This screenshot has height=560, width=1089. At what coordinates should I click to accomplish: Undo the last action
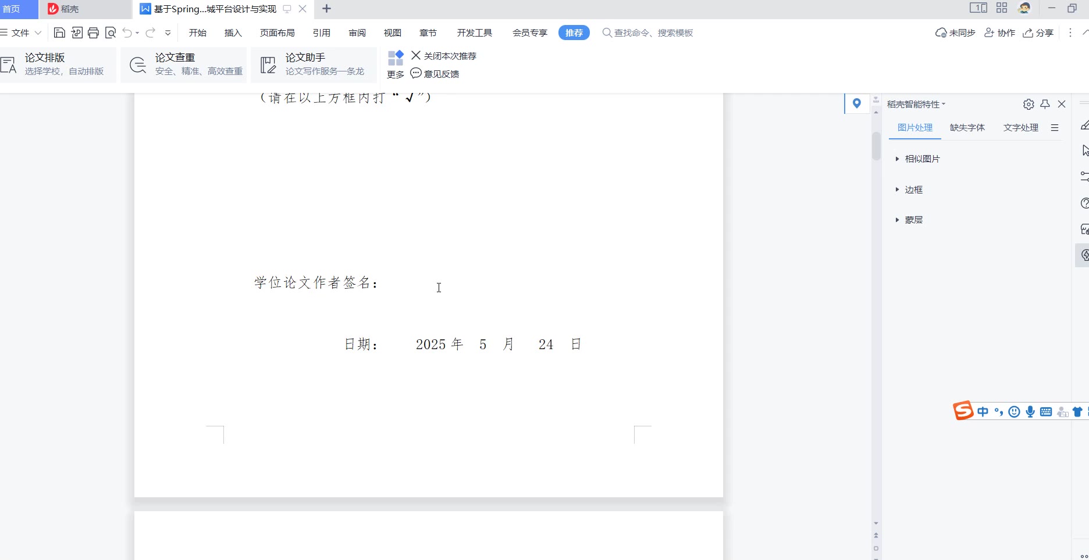[x=127, y=33]
